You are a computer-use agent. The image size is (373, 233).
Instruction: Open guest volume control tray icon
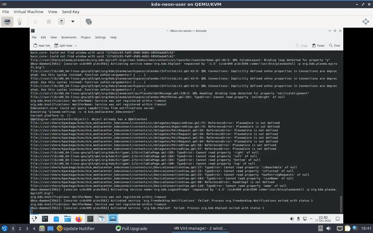[x=292, y=219]
